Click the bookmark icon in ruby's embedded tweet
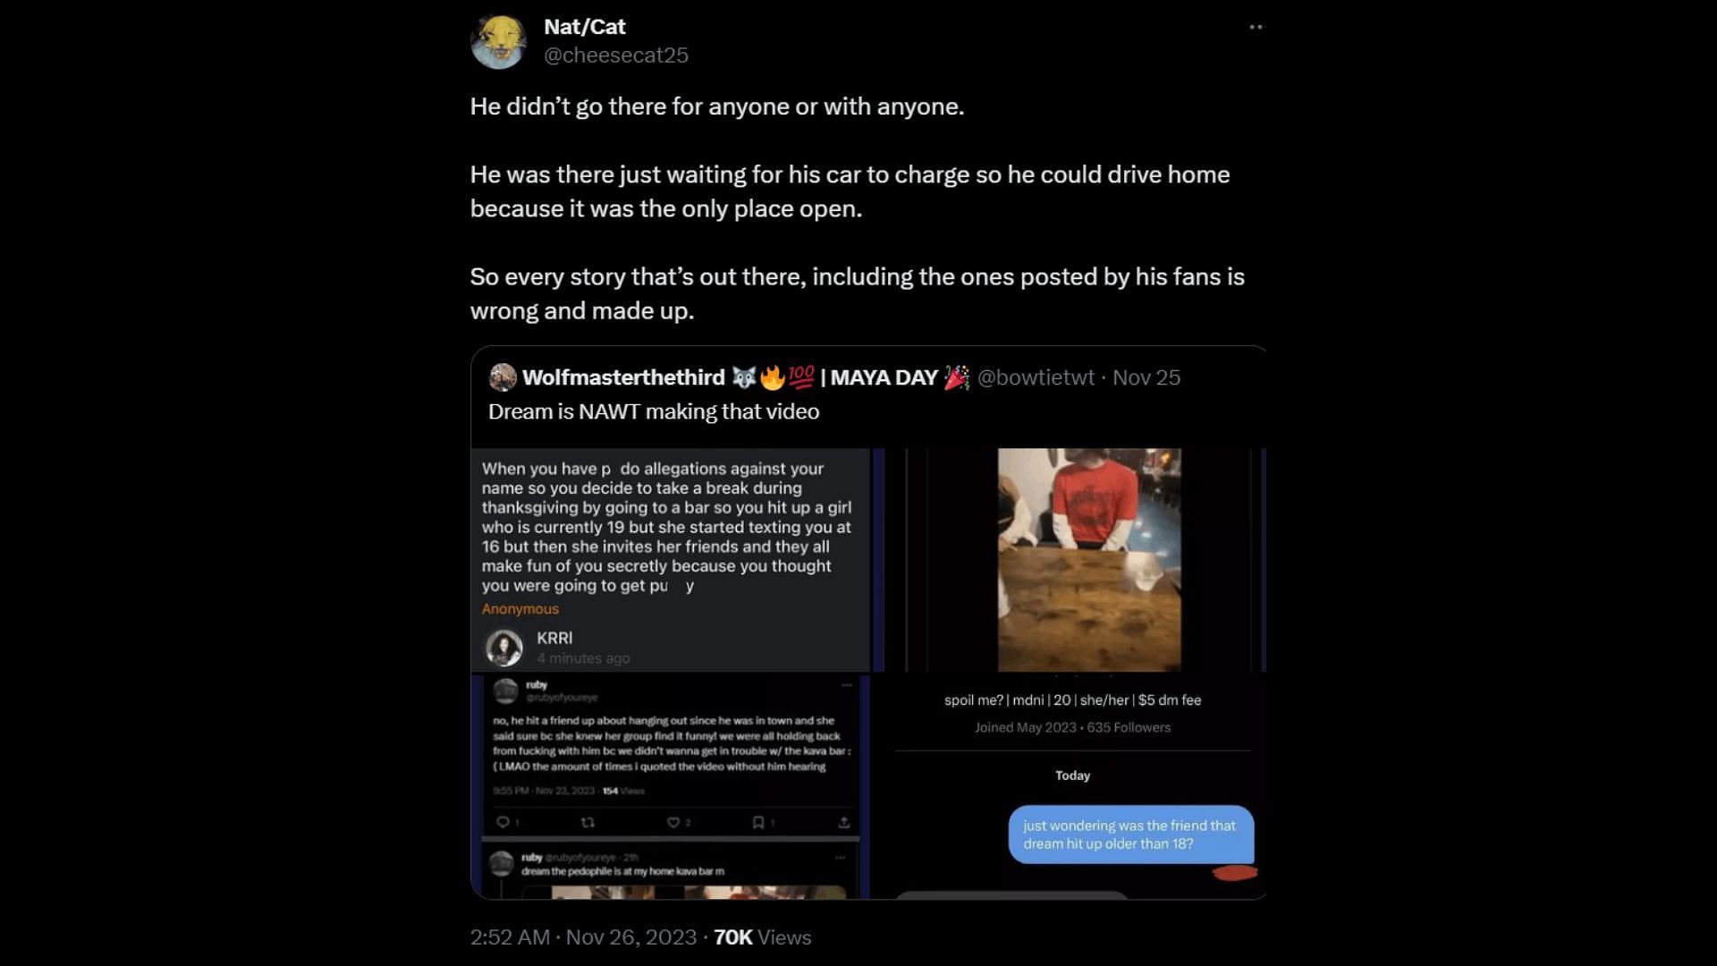Viewport: 1717px width, 966px height. [758, 822]
